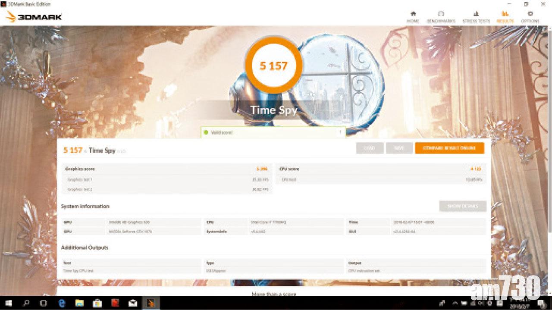This screenshot has width=552, height=310.
Task: Open the Options gear settings
Action: click(x=530, y=17)
